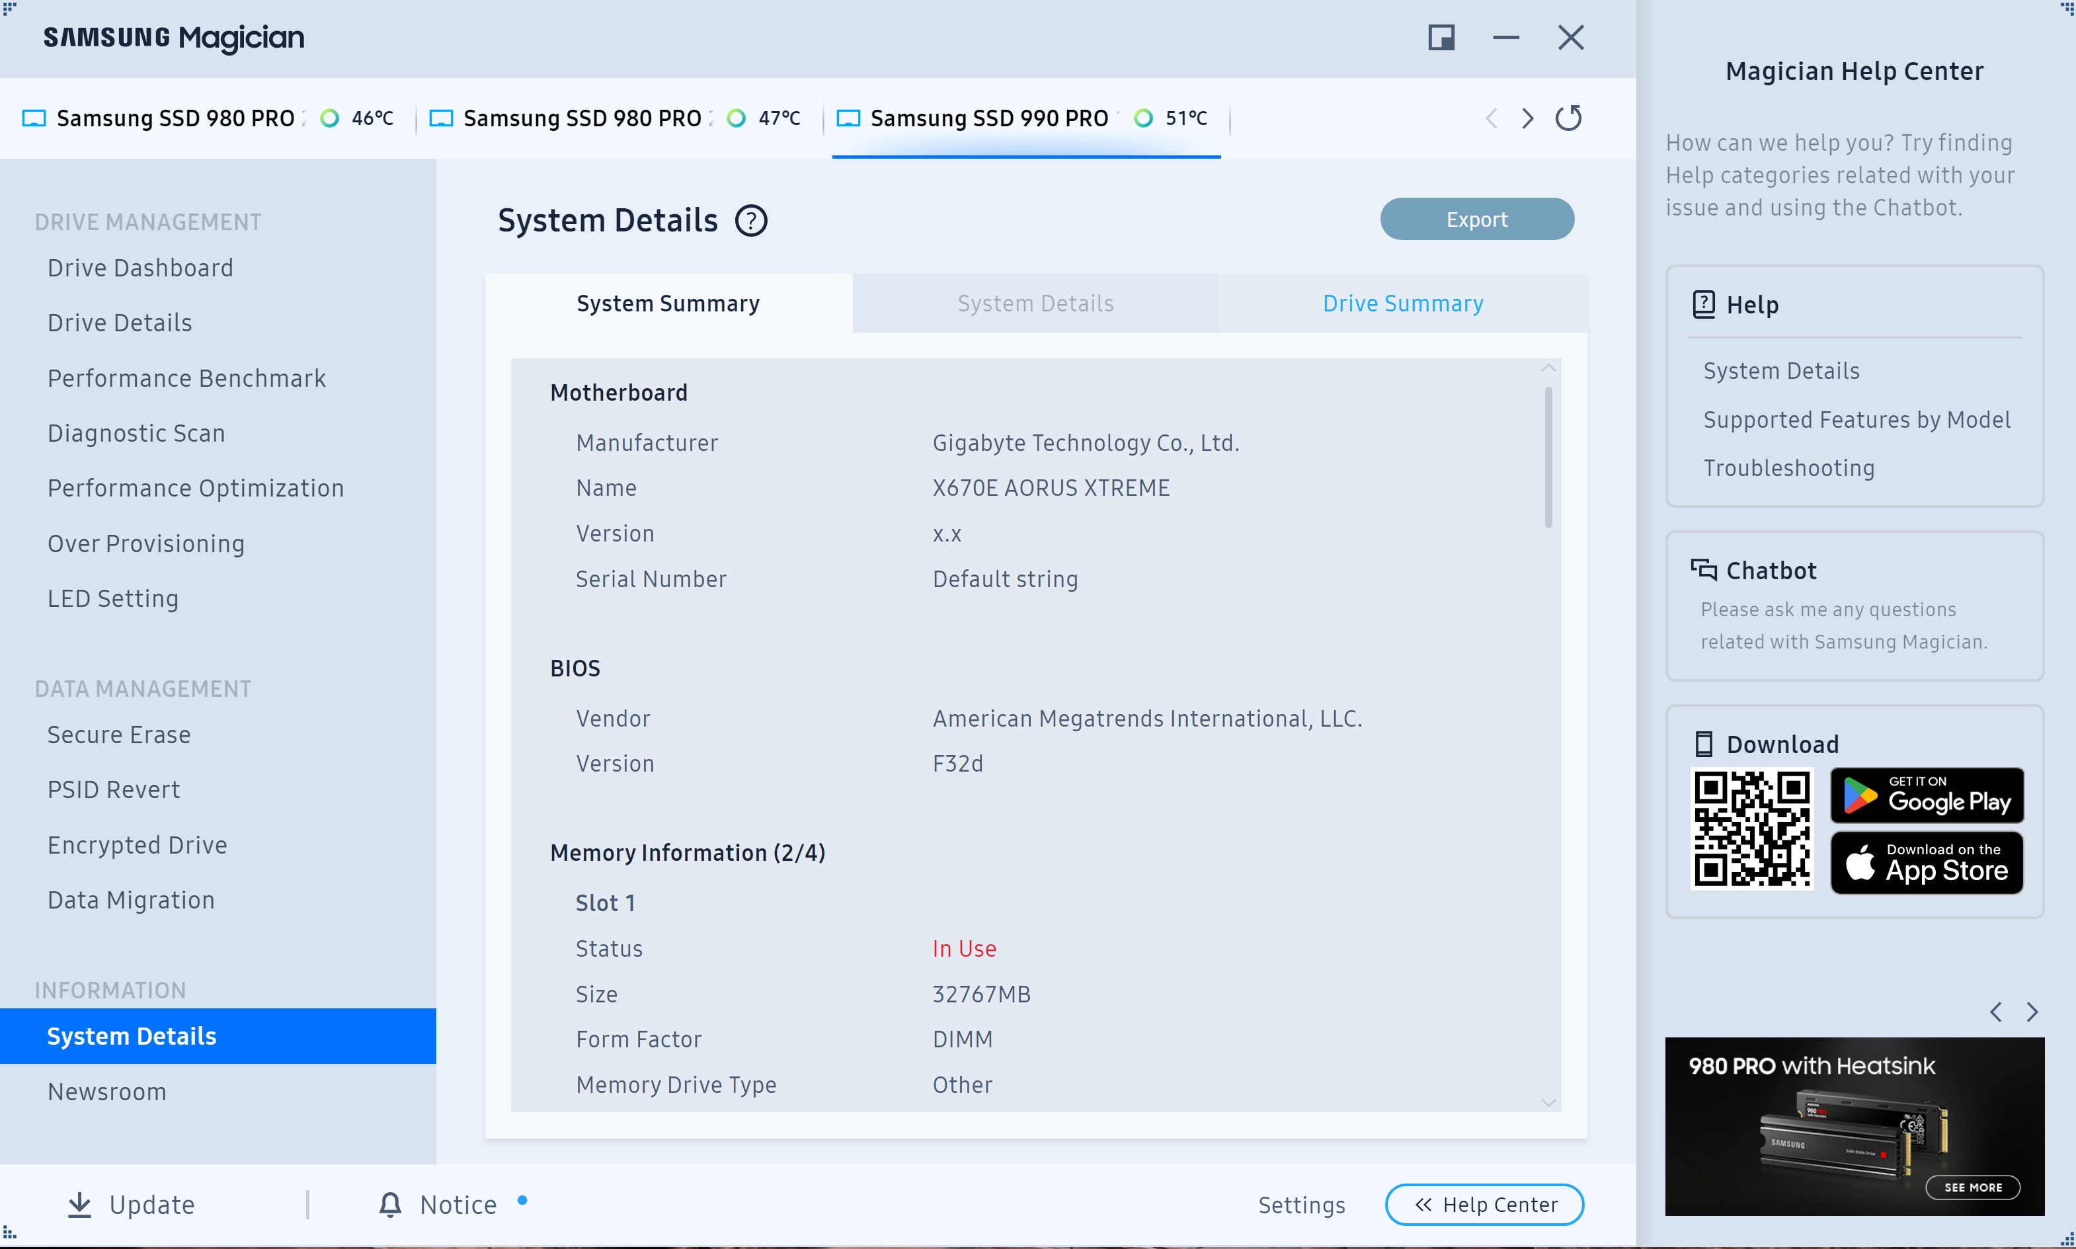The width and height of the screenshot is (2076, 1249).
Task: Click the BIOS version F32d value
Action: pos(957,764)
